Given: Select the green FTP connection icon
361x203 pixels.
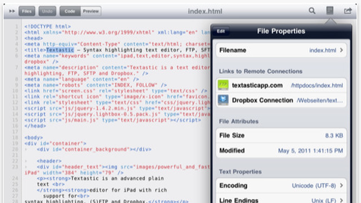Looking at the screenshot, I should (223, 85).
